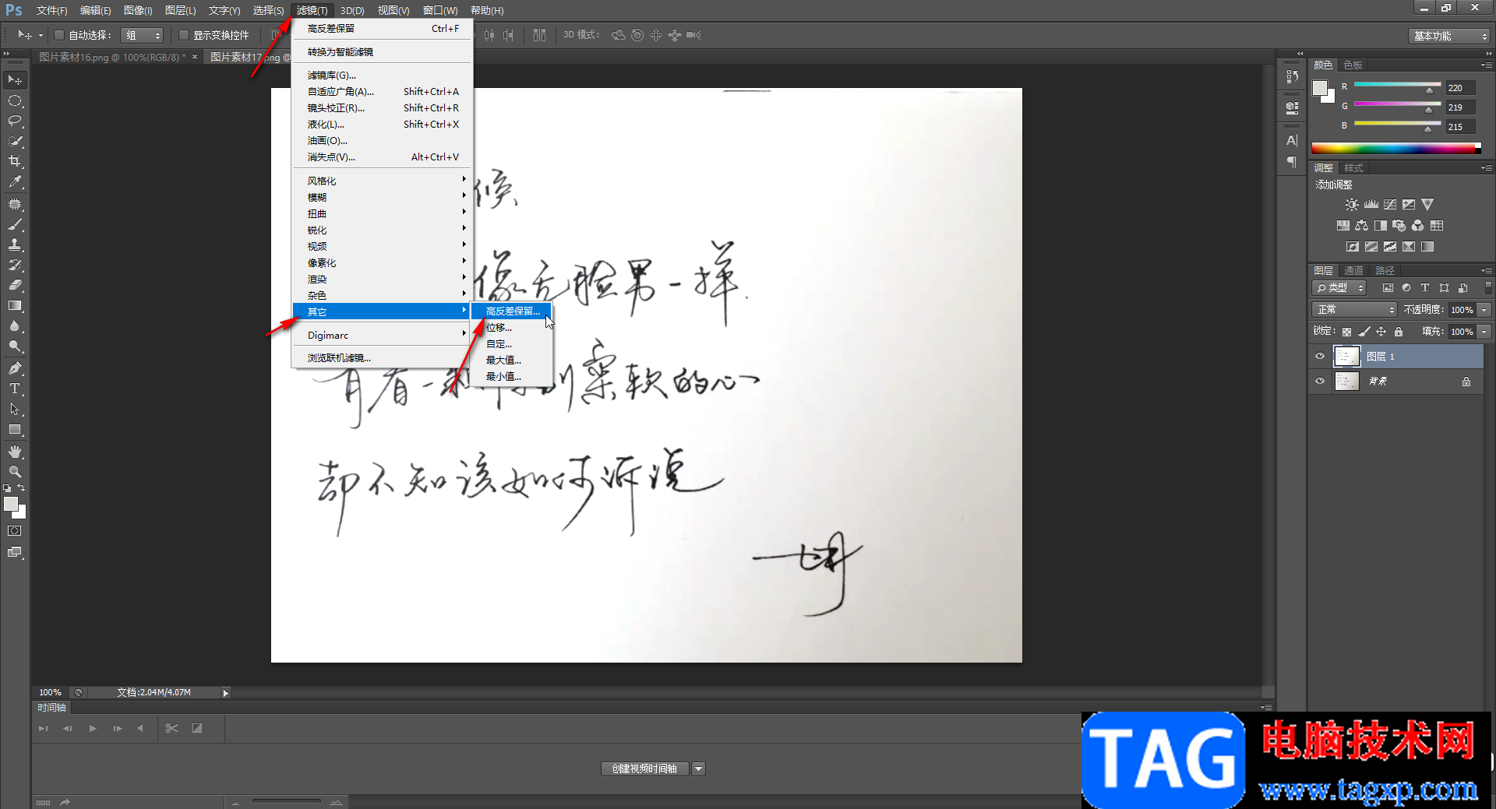The width and height of the screenshot is (1496, 809).
Task: Select the Lasso tool
Action: click(15, 121)
